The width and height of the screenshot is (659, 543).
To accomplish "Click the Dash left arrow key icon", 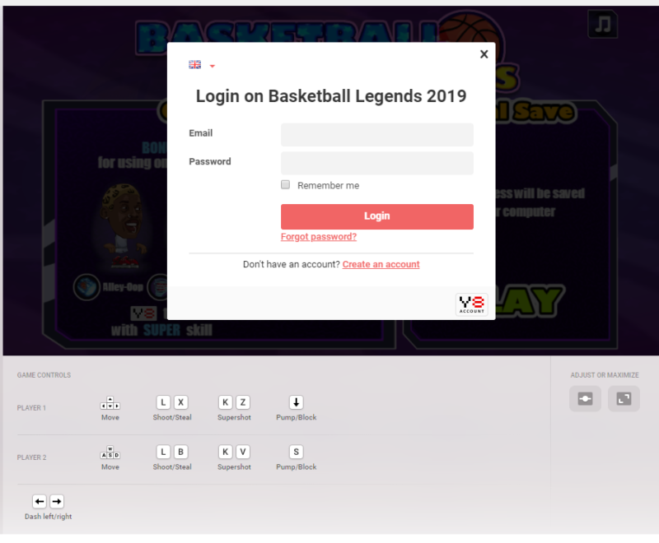I will [40, 501].
